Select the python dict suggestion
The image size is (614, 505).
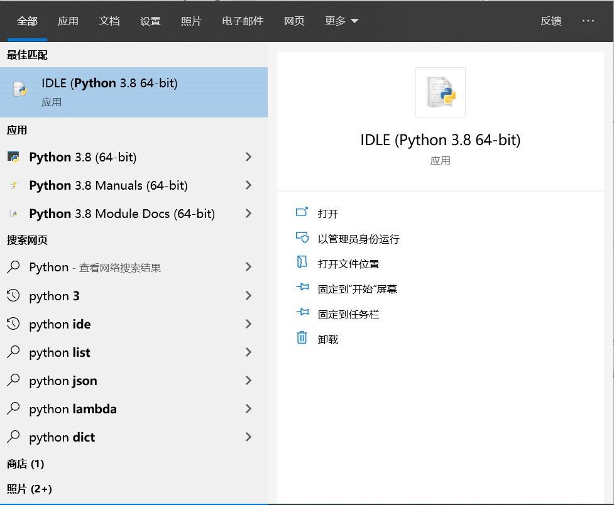point(133,437)
